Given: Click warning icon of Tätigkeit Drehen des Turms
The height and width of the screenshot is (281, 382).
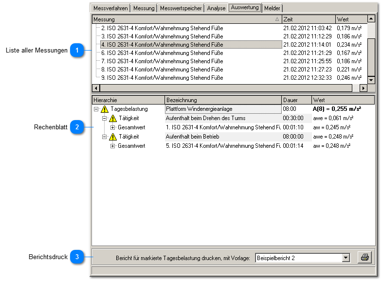Looking at the screenshot, I should (x=113, y=119).
